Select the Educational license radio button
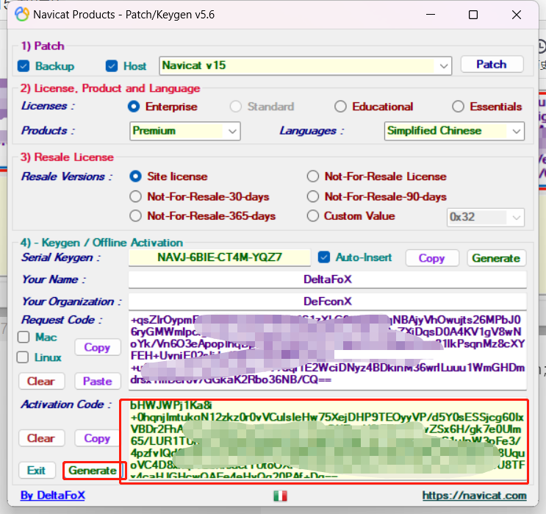Screen dimensions: 546x514 [340, 107]
